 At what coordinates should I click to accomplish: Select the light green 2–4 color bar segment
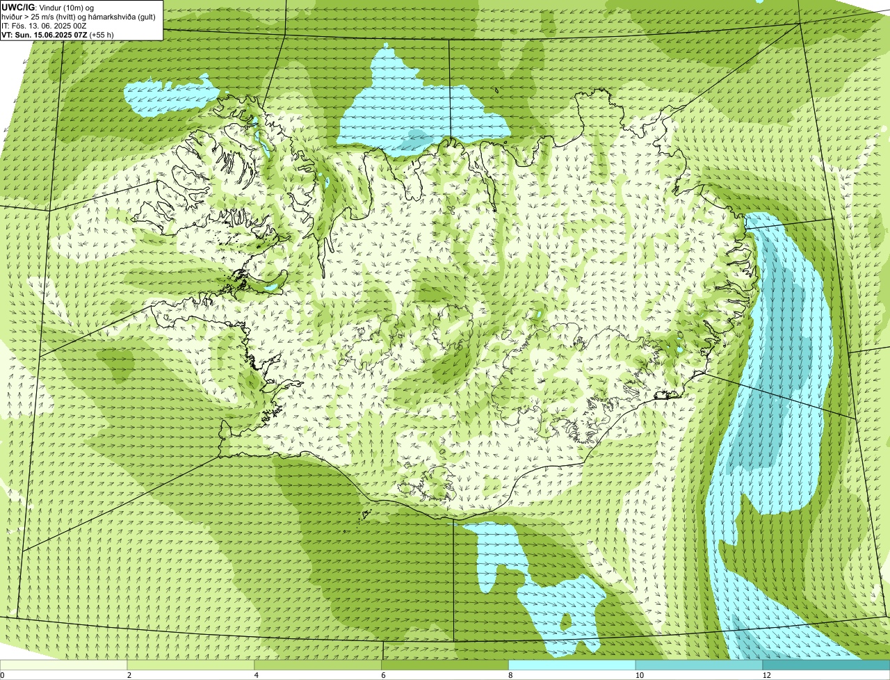tap(191, 665)
